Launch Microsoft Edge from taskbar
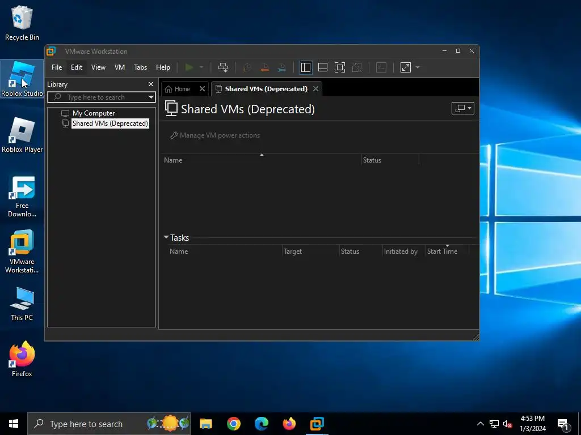Screen dimensions: 581x435 point(261,424)
